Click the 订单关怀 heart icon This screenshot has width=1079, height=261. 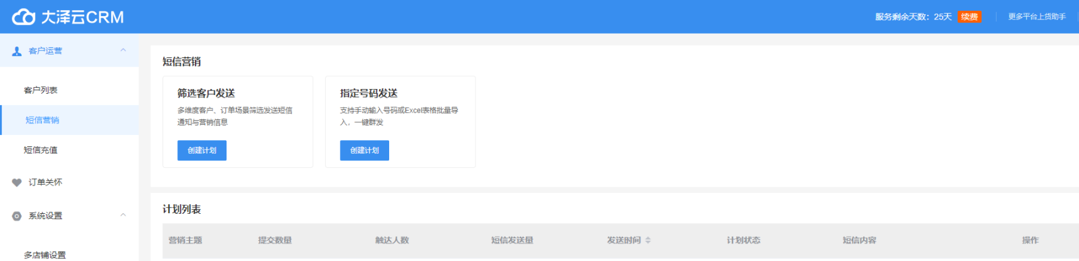17,182
